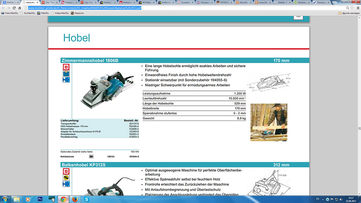Open Другие закладки bookmarks folder
The image size is (361, 203).
(349, 13)
